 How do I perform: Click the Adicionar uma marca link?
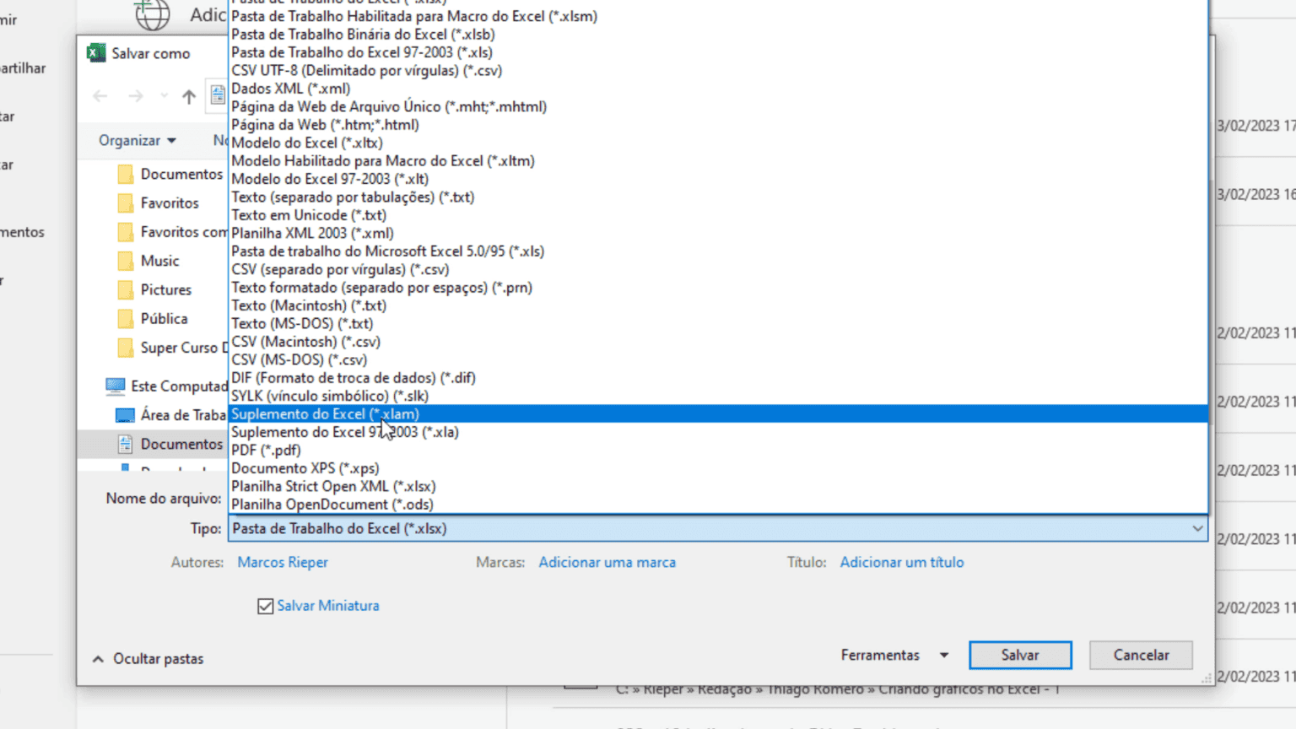(x=607, y=563)
